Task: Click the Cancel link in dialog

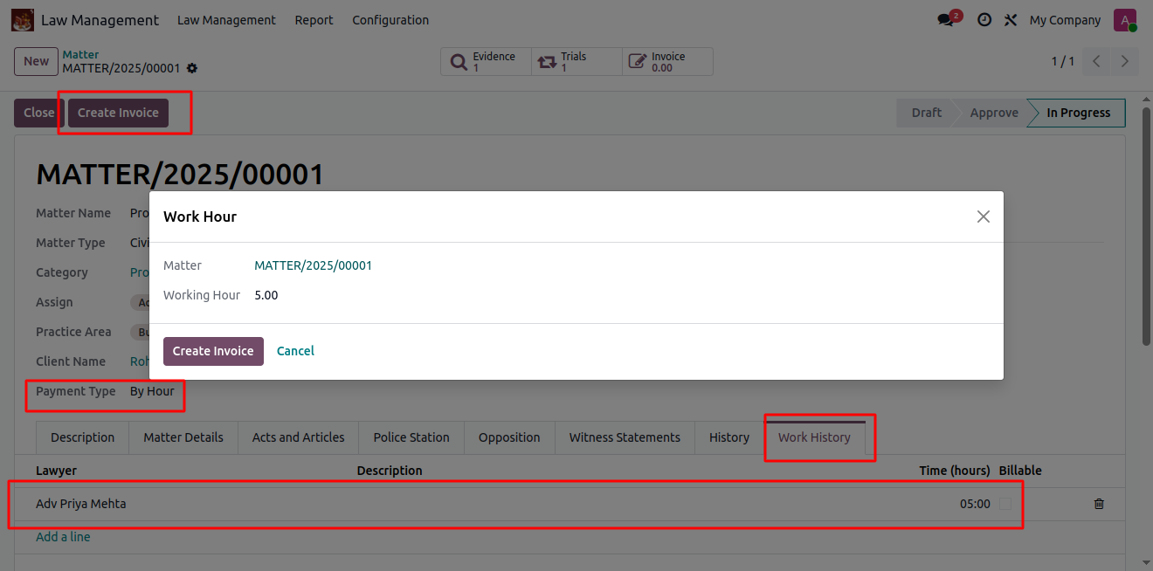Action: tap(295, 351)
